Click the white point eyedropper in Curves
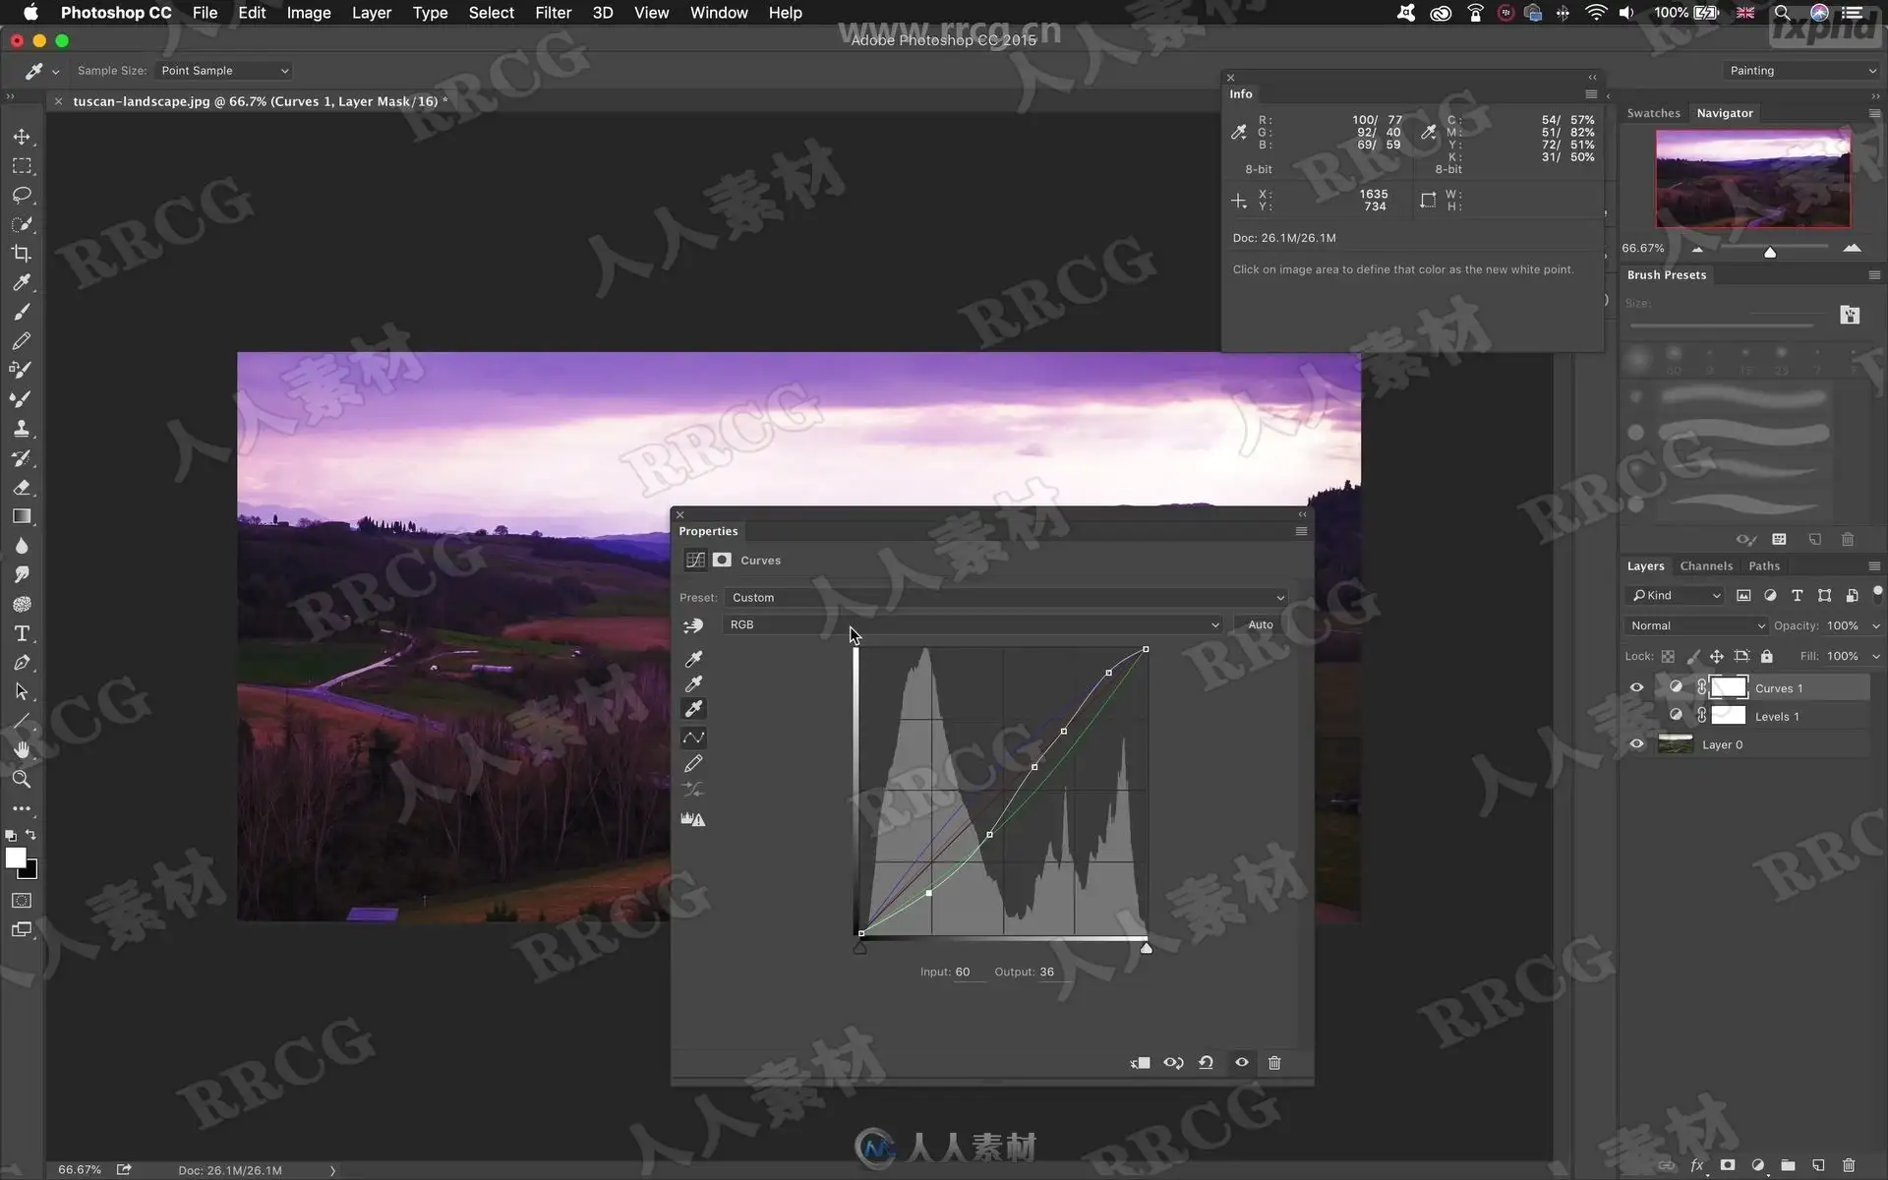The width and height of the screenshot is (1888, 1180). 693,709
